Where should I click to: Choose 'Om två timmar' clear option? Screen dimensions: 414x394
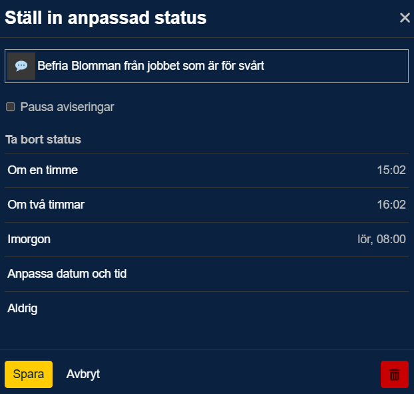point(46,205)
